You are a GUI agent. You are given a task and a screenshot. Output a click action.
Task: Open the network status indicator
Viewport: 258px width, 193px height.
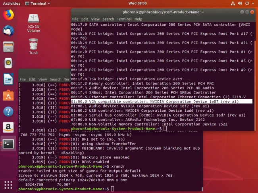pos(233,3)
